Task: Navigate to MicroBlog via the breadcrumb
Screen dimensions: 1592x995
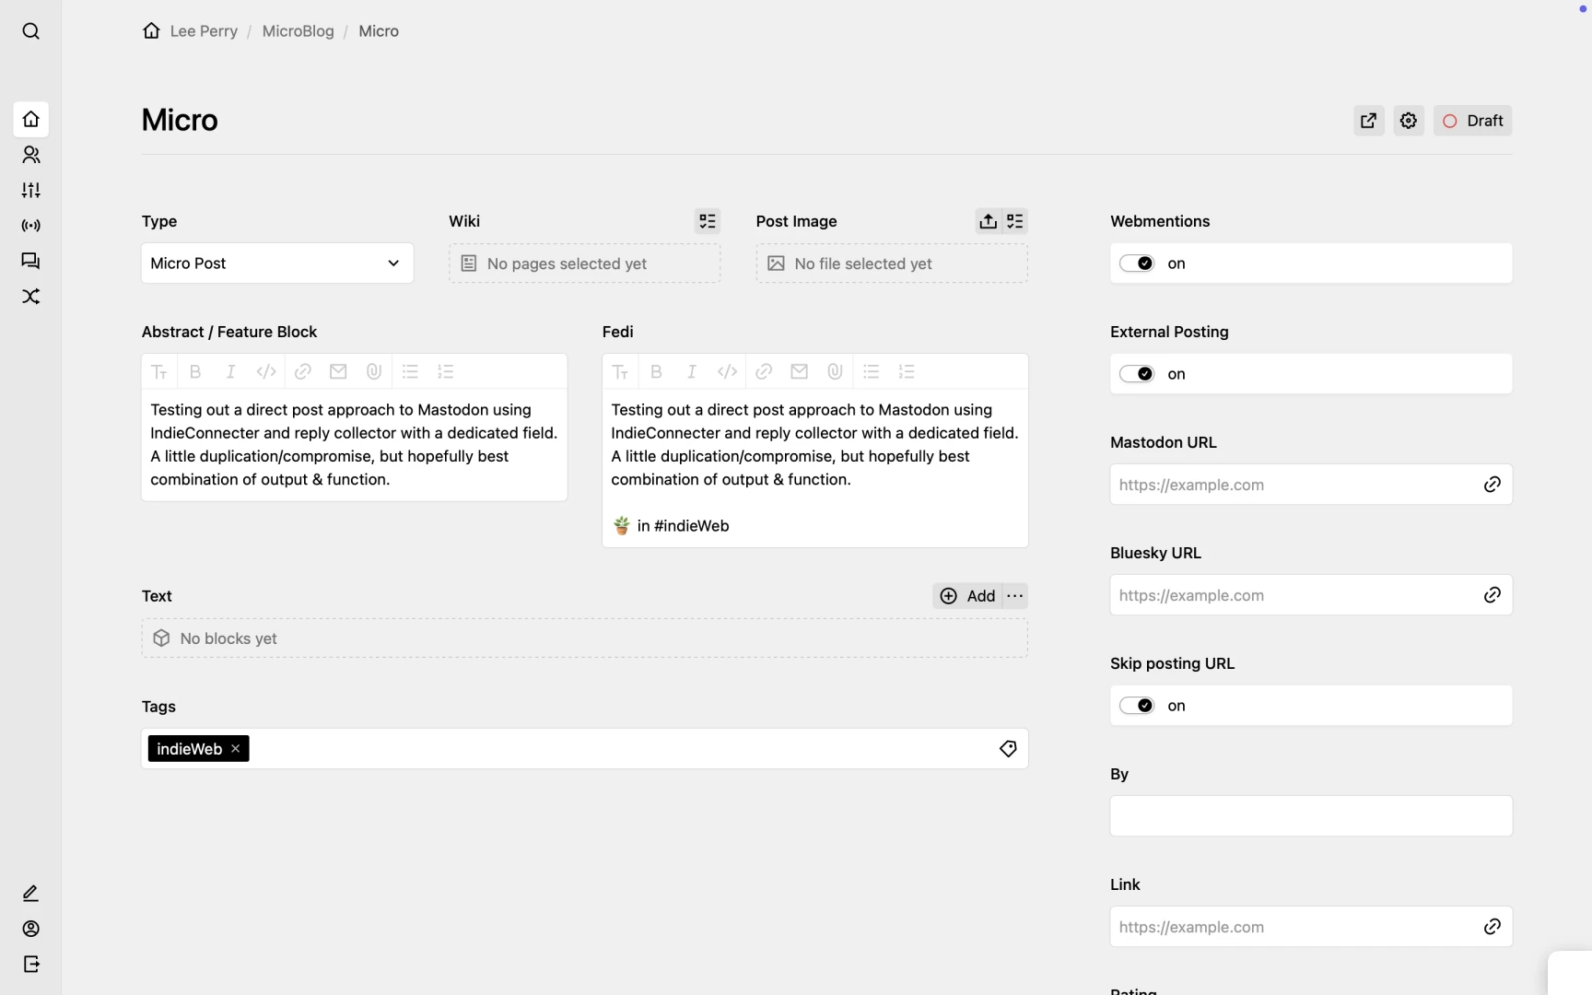Action: [x=298, y=30]
